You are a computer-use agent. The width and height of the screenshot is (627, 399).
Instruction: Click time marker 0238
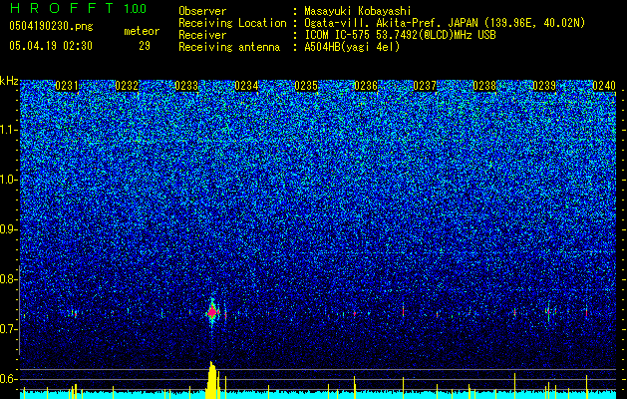[x=484, y=86]
